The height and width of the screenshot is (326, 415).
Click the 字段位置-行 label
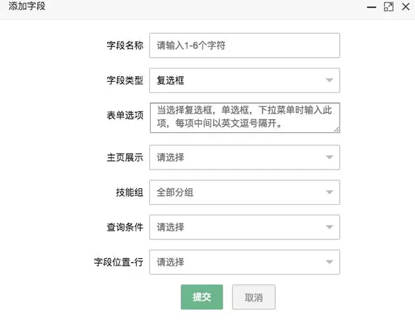(118, 262)
